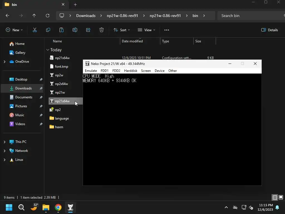Open Videos in the sidebar
The image size is (285, 214).
[20, 124]
